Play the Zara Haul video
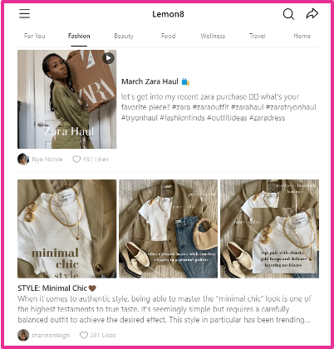Screen dimensions: 334x349 [x=108, y=58]
